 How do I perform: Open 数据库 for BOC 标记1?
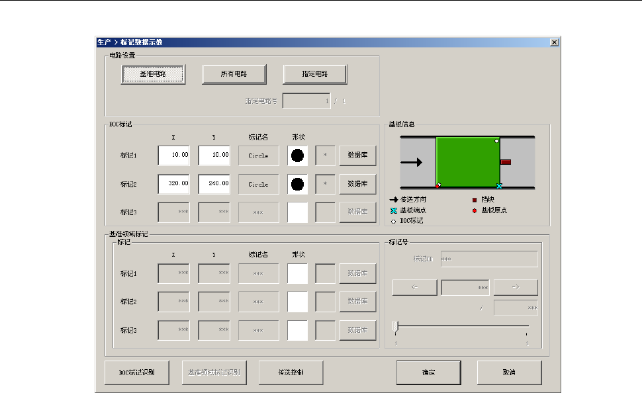357,155
